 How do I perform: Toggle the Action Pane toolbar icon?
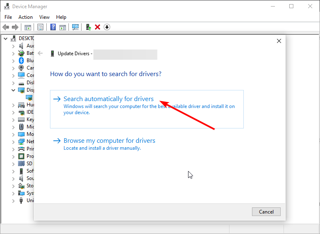tap(63, 27)
